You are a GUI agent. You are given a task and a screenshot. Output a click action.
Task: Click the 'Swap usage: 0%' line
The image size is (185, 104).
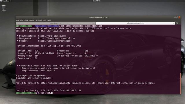[x=27, y=58]
